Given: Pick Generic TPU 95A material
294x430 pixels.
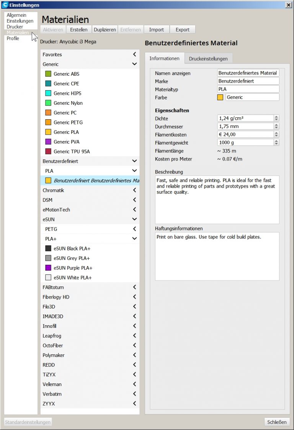Looking at the screenshot, I should click(x=71, y=151).
